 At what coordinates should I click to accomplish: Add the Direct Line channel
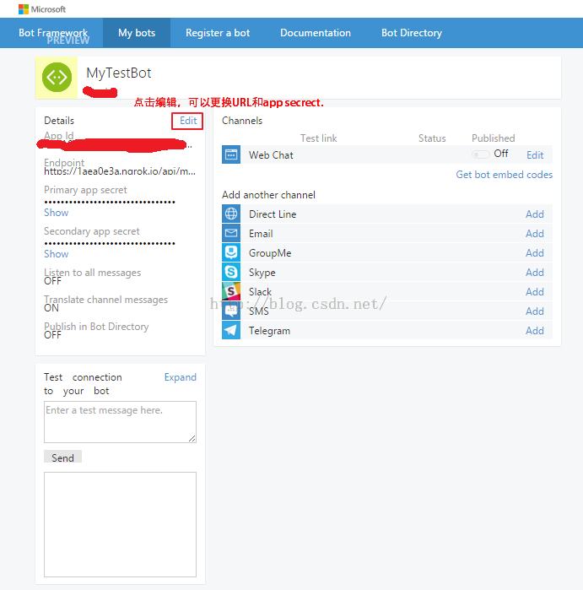[x=534, y=214]
